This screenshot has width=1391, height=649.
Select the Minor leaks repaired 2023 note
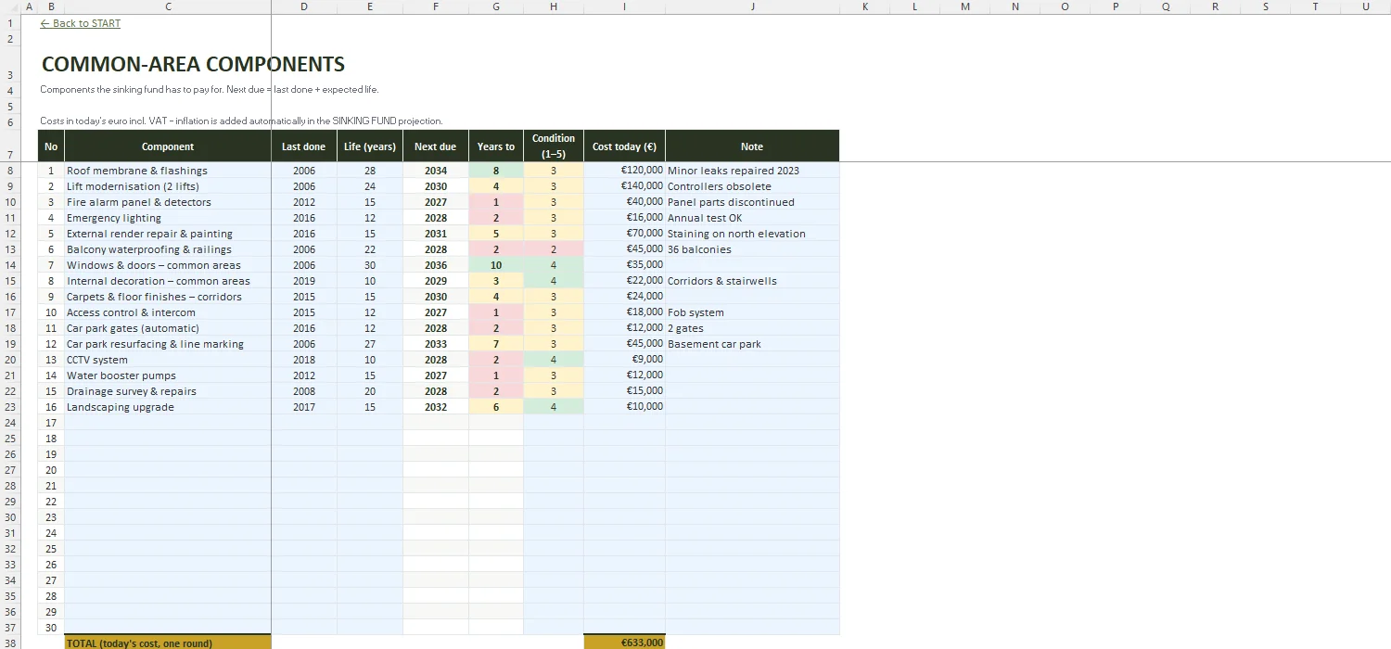pyautogui.click(x=752, y=171)
